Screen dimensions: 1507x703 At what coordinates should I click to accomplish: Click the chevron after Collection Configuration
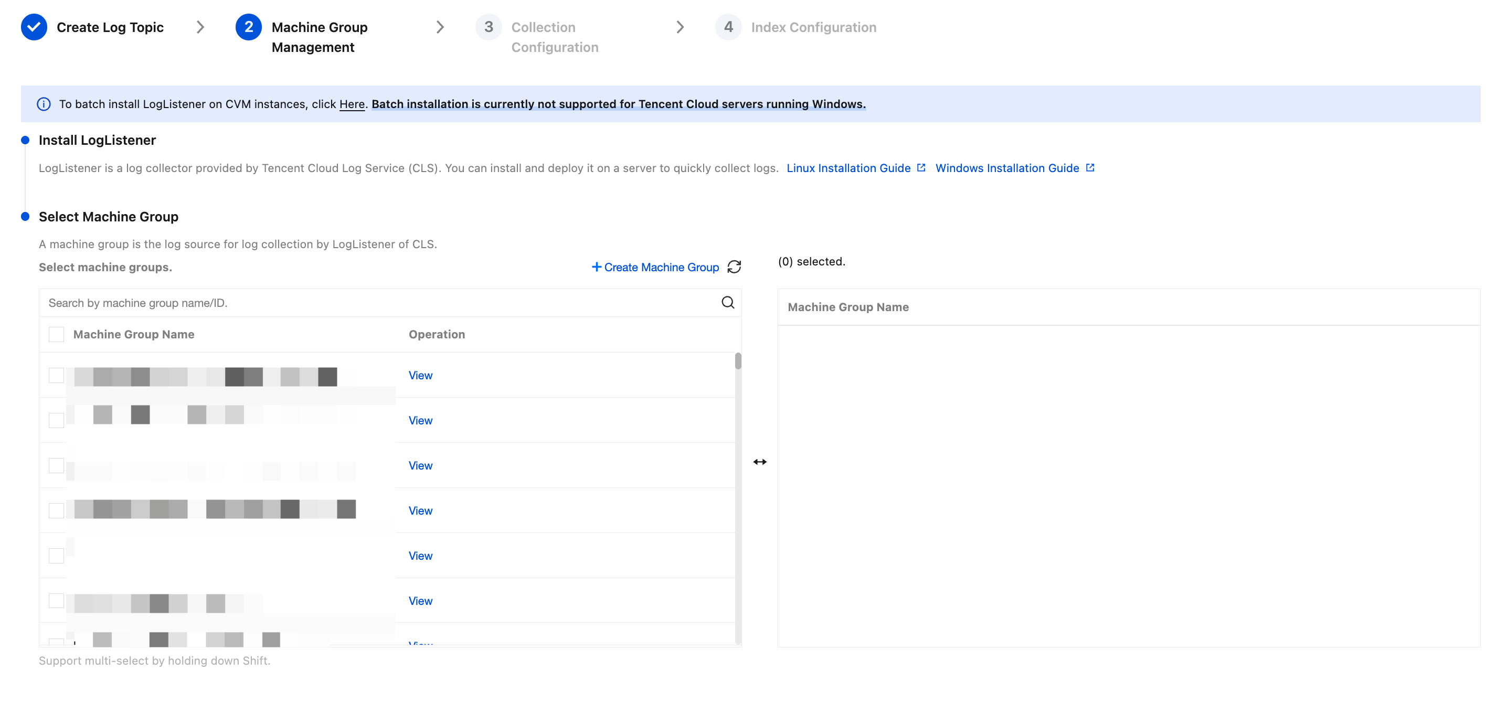pyautogui.click(x=680, y=27)
